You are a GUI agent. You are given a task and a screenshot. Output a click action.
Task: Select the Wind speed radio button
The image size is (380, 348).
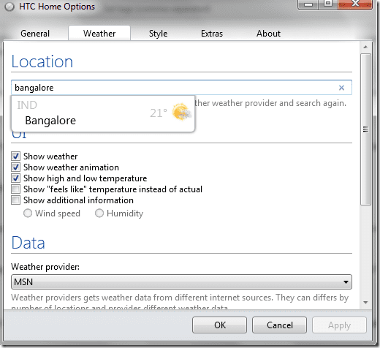tap(28, 213)
